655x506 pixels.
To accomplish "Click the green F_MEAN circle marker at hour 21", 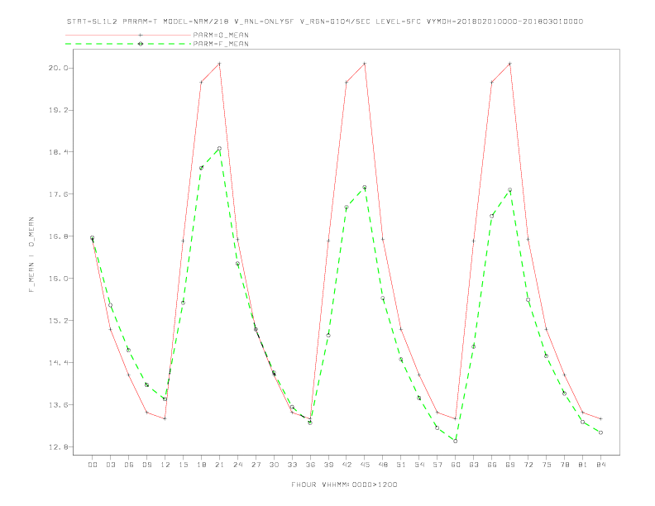I will pyautogui.click(x=219, y=149).
